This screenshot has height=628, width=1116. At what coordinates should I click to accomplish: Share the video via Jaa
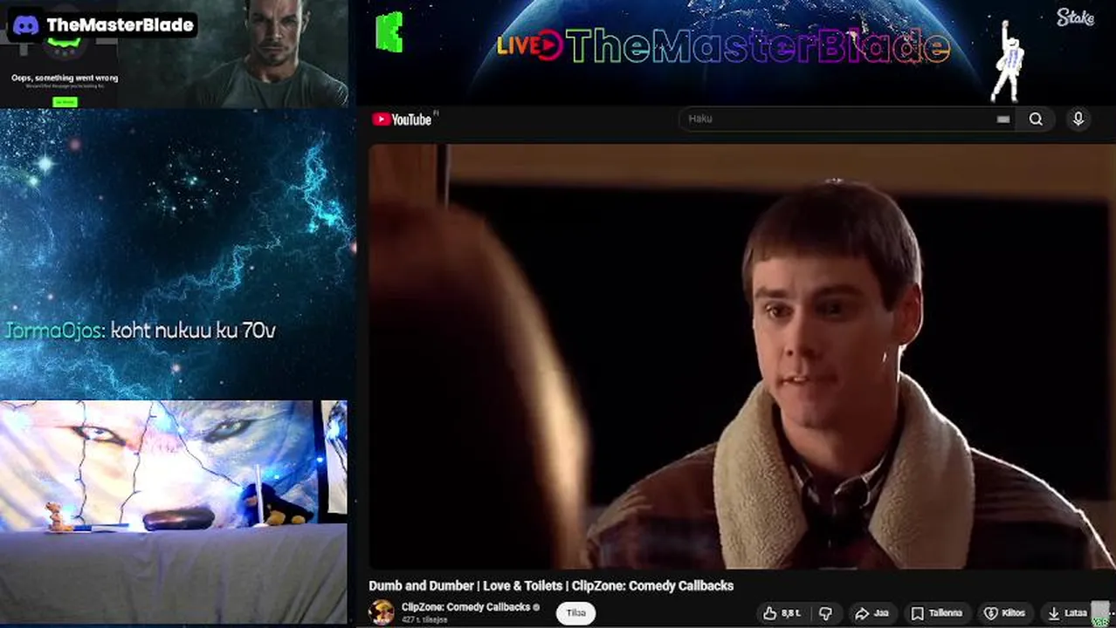tap(871, 613)
